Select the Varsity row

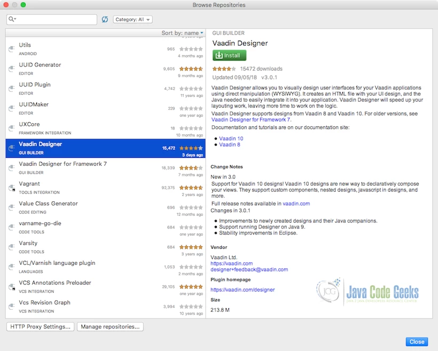point(105,247)
